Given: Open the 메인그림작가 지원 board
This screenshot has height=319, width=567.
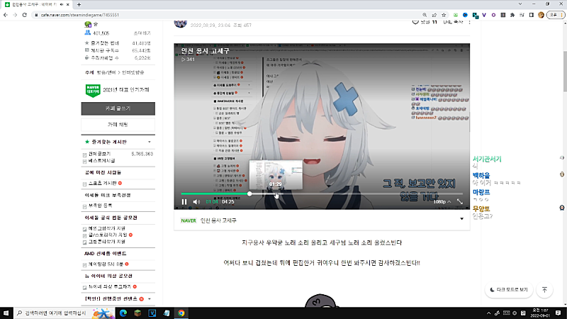Looking at the screenshot, I should pyautogui.click(x=107, y=228).
